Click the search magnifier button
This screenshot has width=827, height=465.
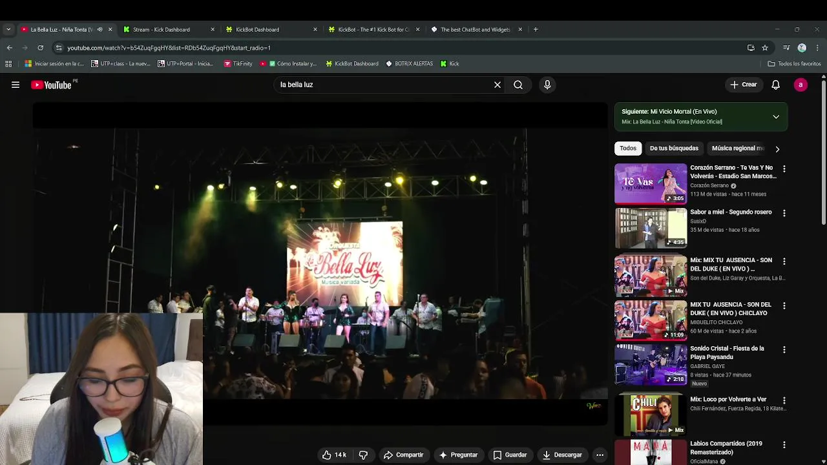pos(518,85)
